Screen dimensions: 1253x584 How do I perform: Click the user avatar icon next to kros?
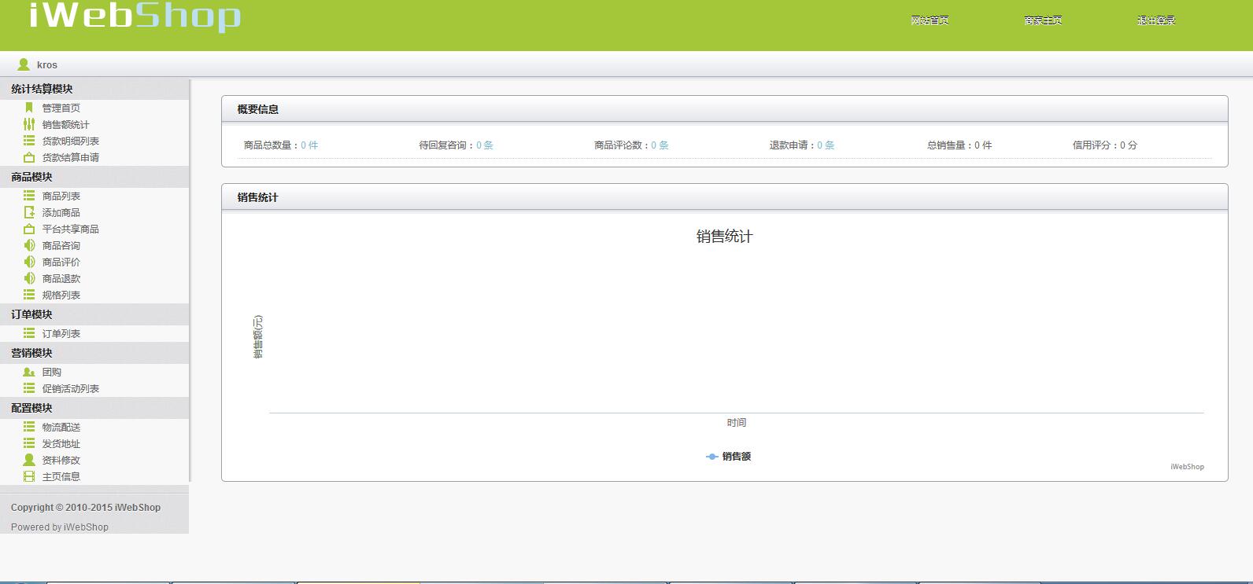tap(24, 64)
